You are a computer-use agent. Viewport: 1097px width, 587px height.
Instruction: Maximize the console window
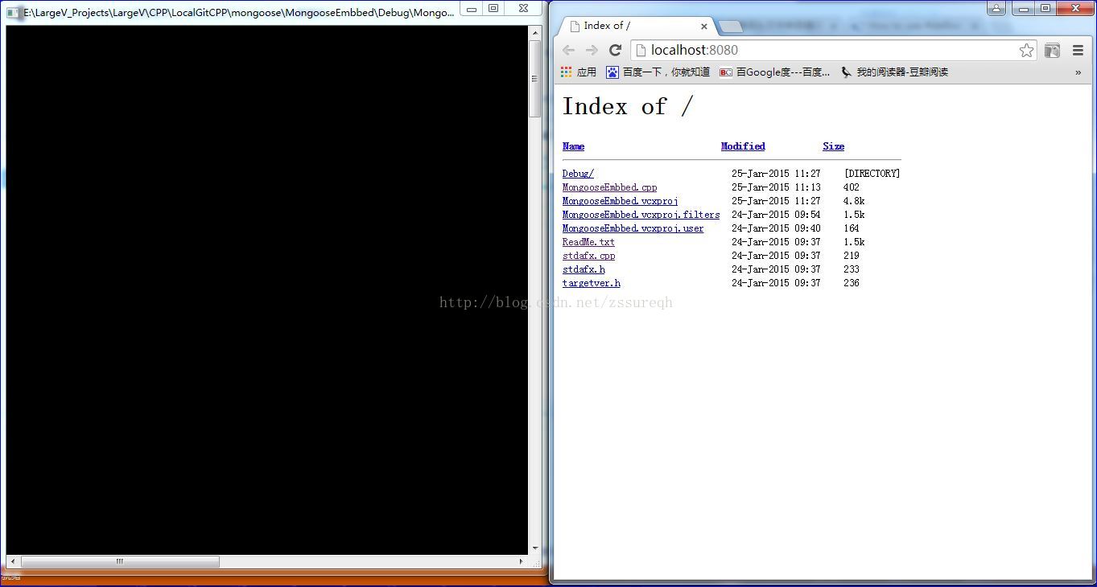click(x=493, y=9)
